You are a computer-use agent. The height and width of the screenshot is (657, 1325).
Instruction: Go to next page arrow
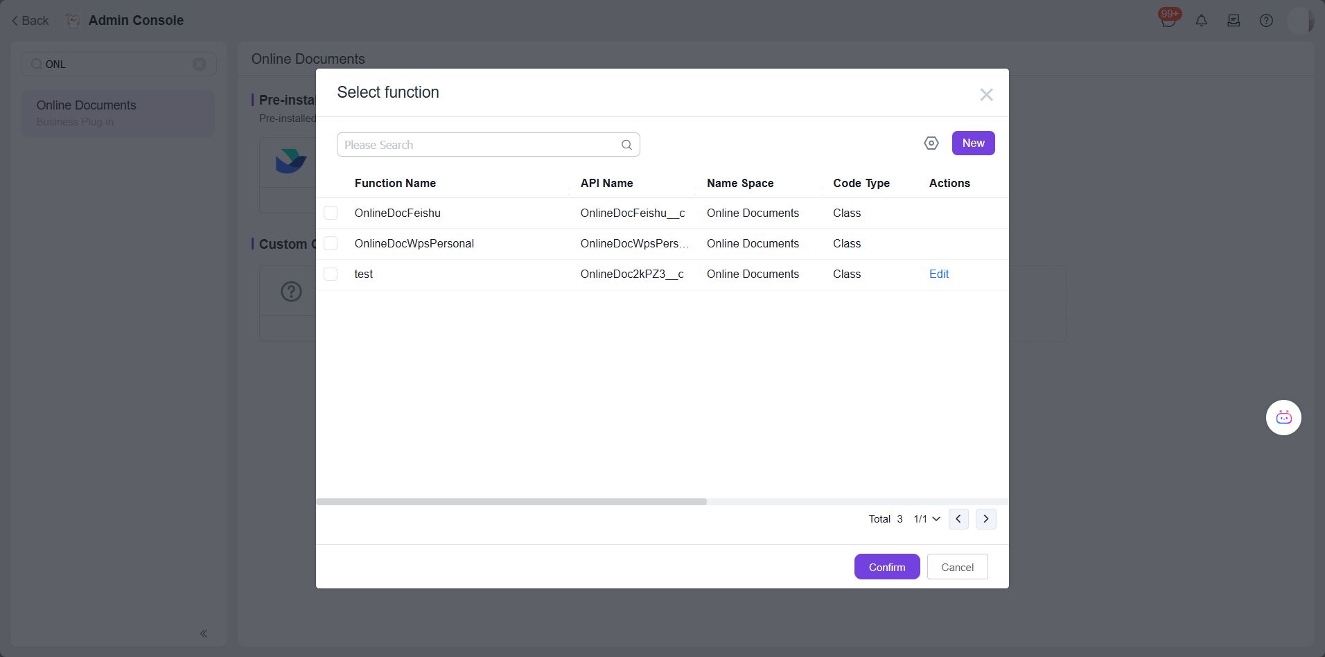pos(985,519)
